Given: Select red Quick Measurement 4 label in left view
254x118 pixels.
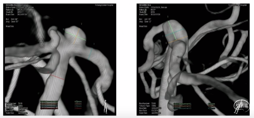Looking at the screenshot, I should point(49,108).
